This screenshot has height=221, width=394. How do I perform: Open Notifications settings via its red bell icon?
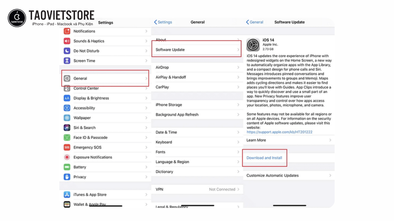coord(67,31)
